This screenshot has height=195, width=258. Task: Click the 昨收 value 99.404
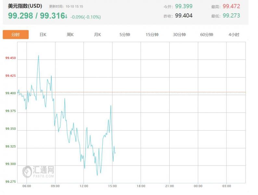click(184, 16)
